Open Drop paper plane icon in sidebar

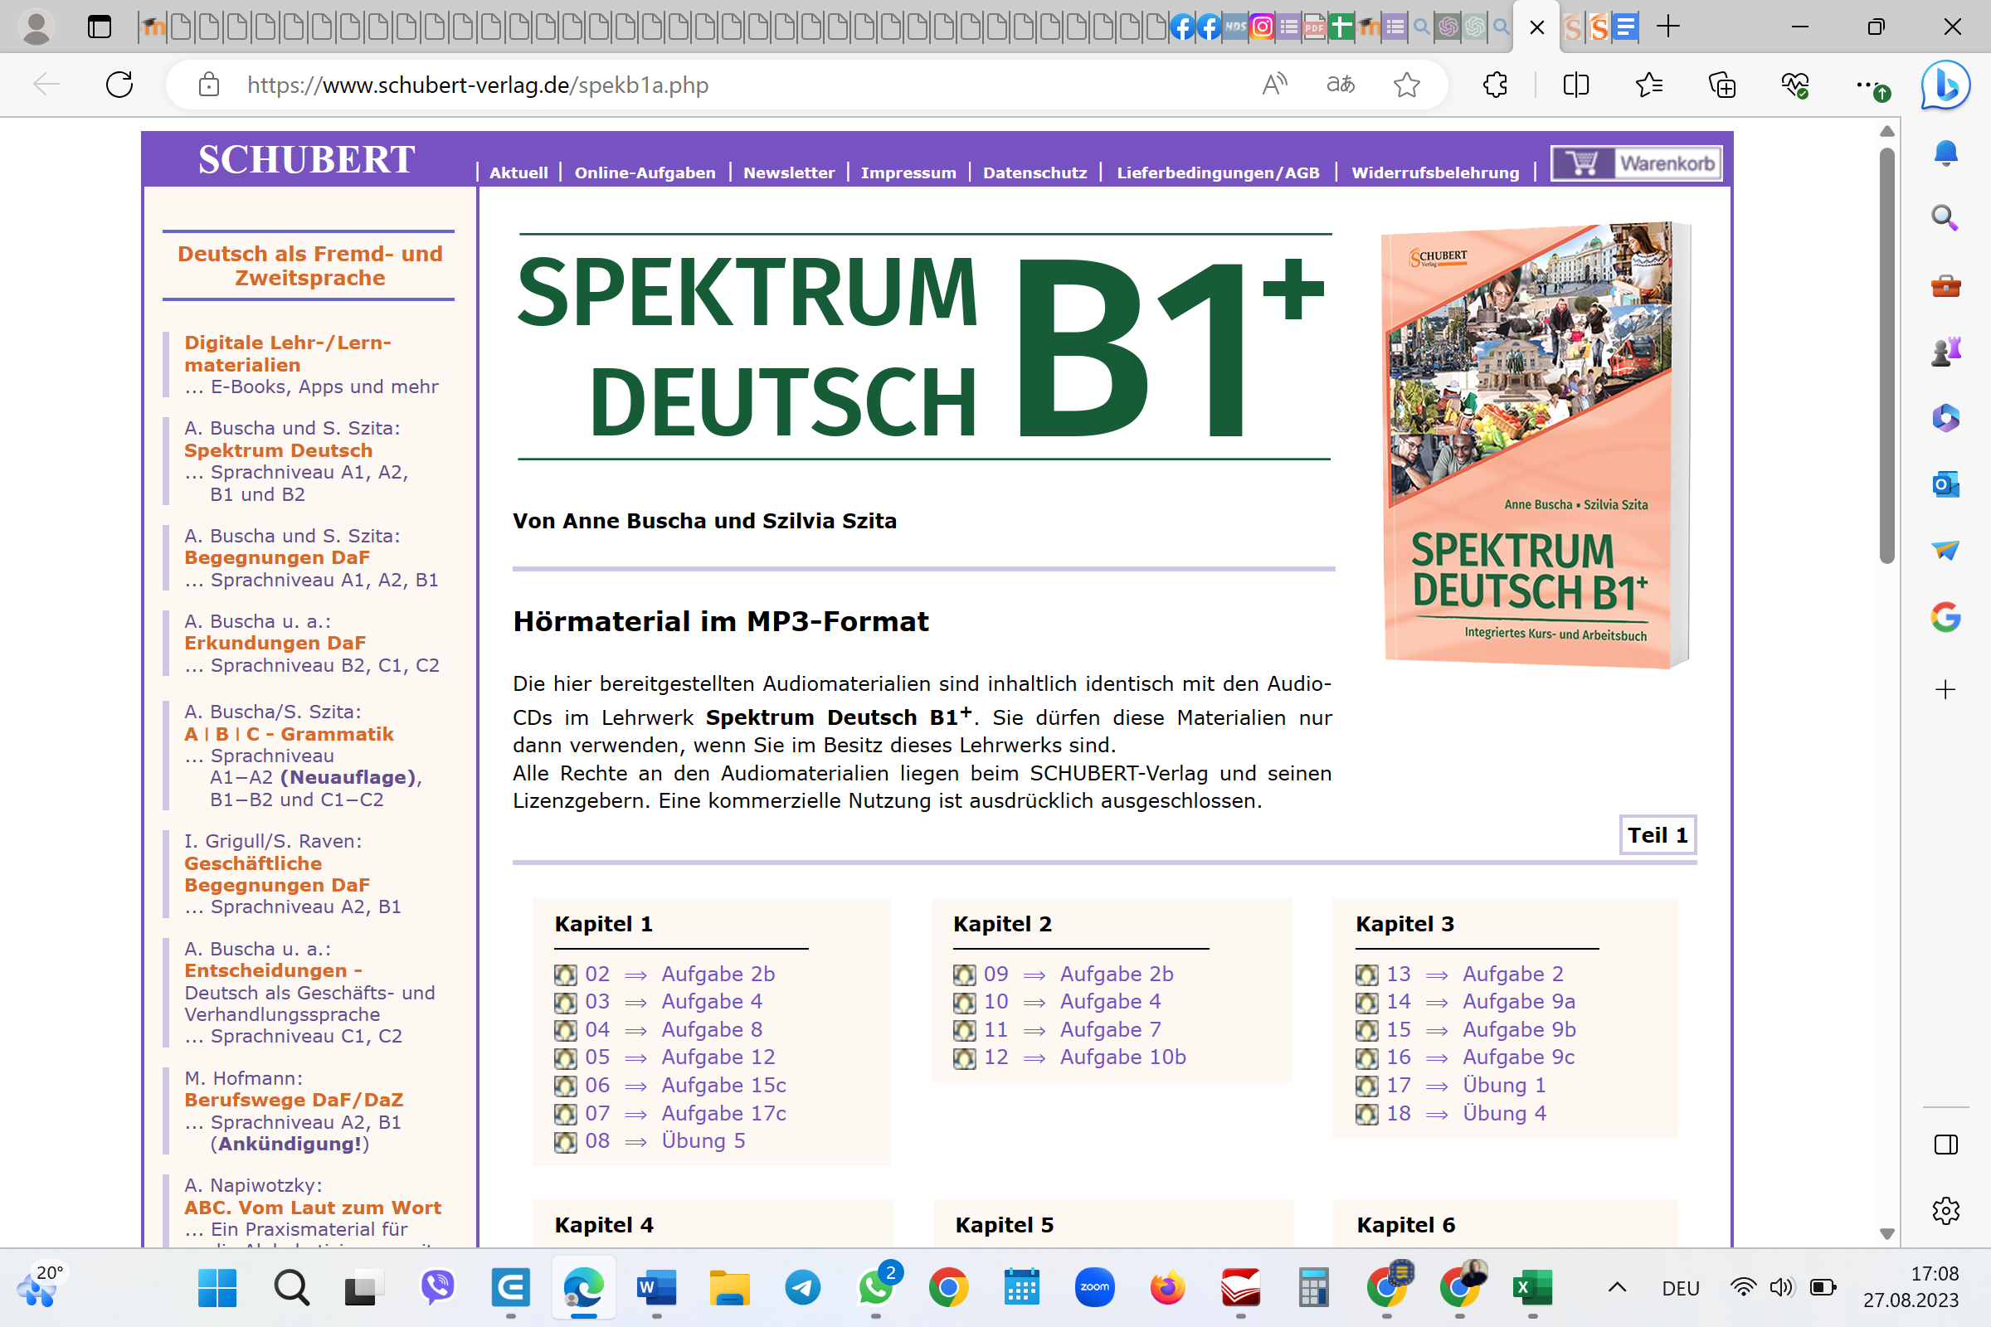point(1945,550)
